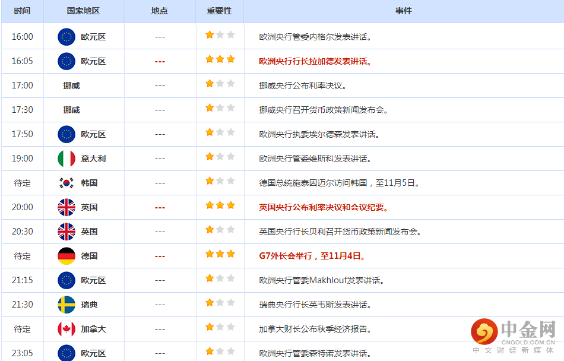Click the Canada flag icon
This screenshot has width=564, height=361.
click(x=66, y=329)
